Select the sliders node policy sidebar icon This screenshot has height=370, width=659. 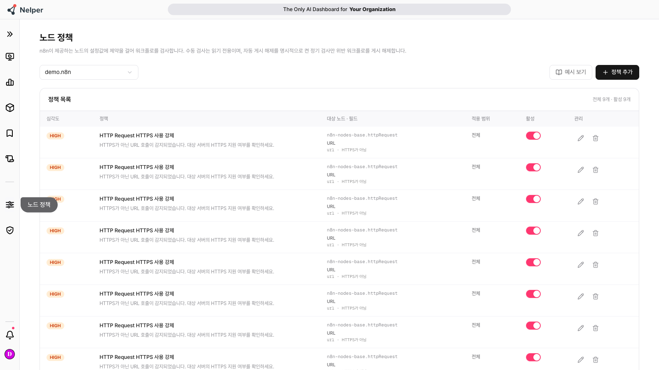click(10, 205)
